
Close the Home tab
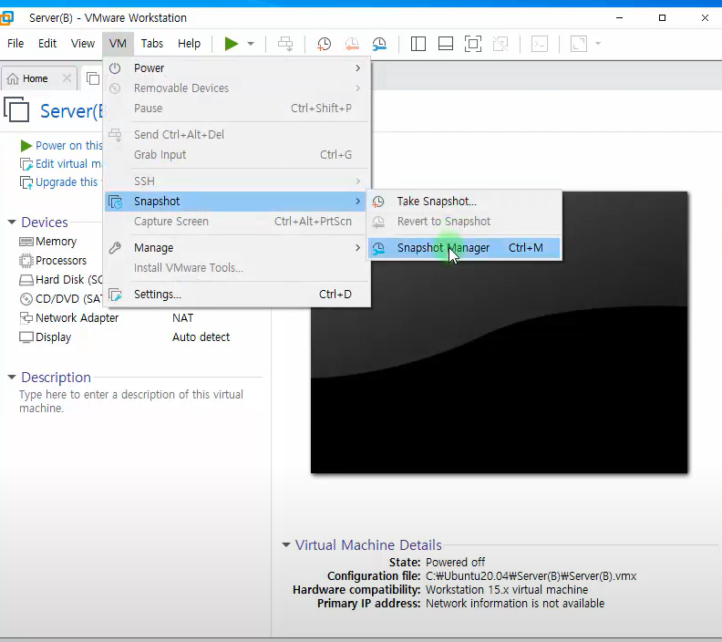pos(67,78)
